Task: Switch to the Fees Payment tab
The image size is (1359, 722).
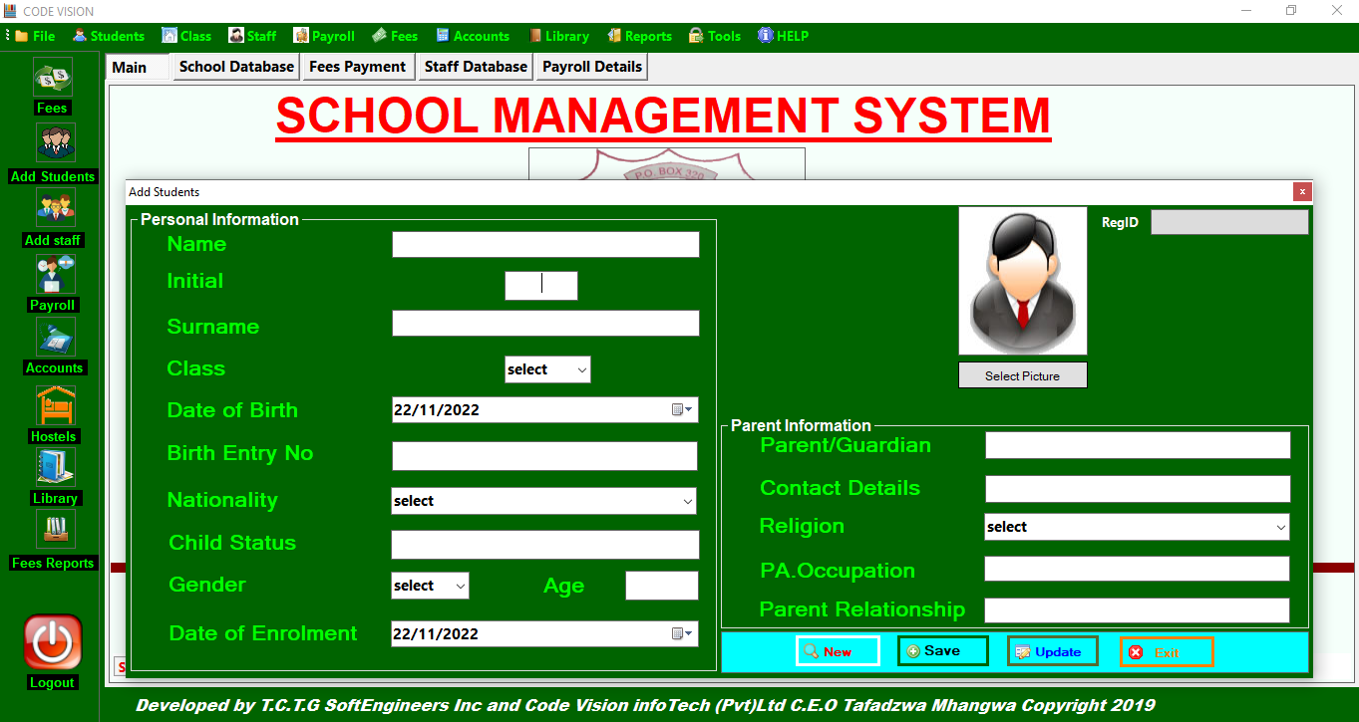Action: point(357,67)
